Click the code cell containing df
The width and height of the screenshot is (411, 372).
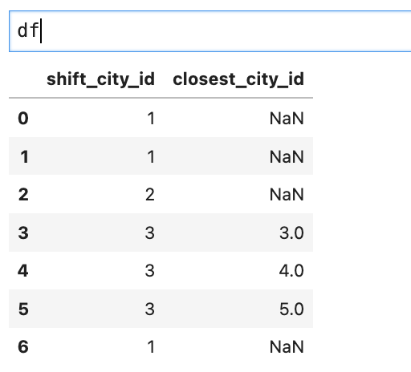(x=210, y=31)
